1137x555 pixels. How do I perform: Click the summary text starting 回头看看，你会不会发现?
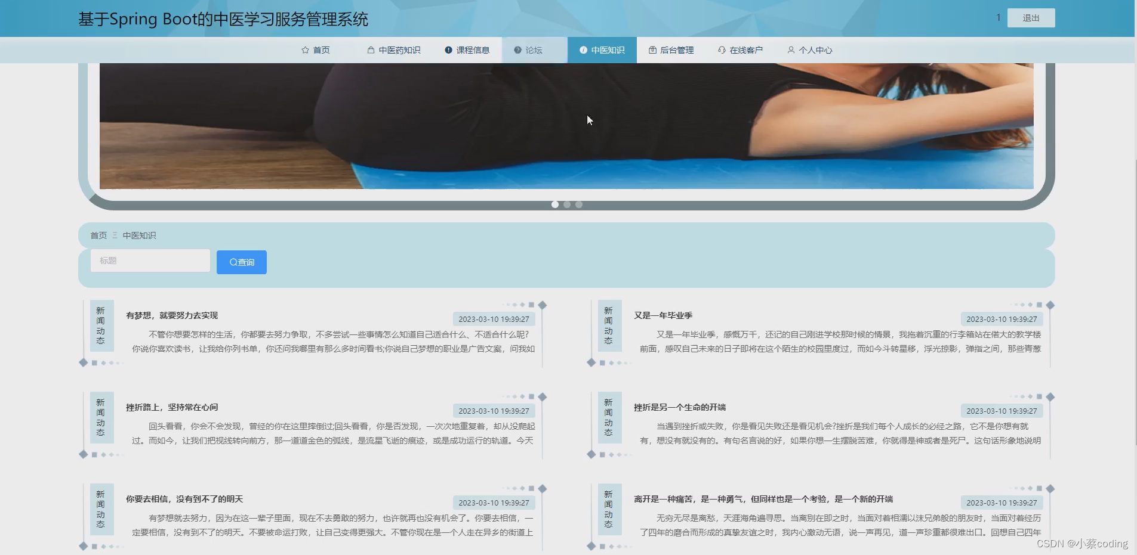point(333,433)
